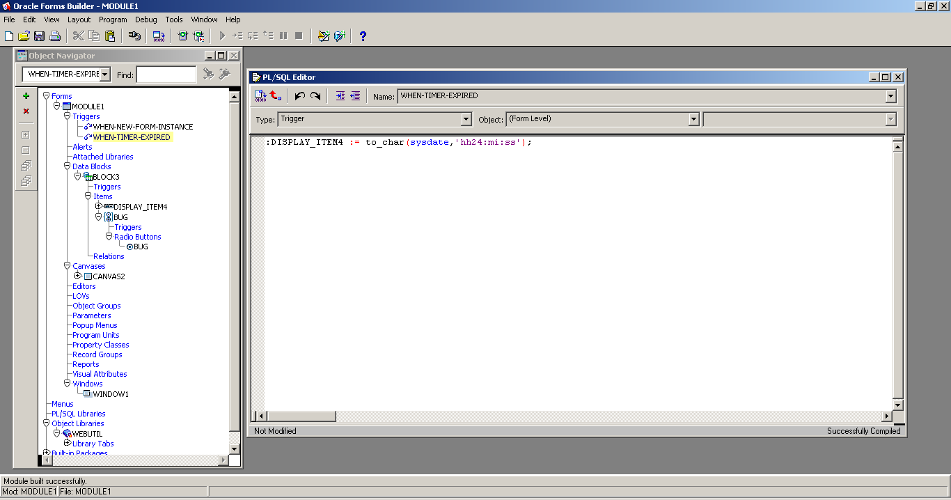This screenshot has height=500, width=951.
Task: Open the Tools menu
Action: tap(174, 19)
